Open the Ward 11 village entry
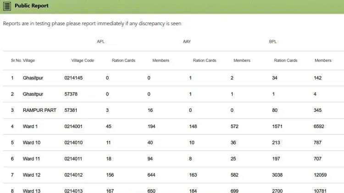 [32, 159]
